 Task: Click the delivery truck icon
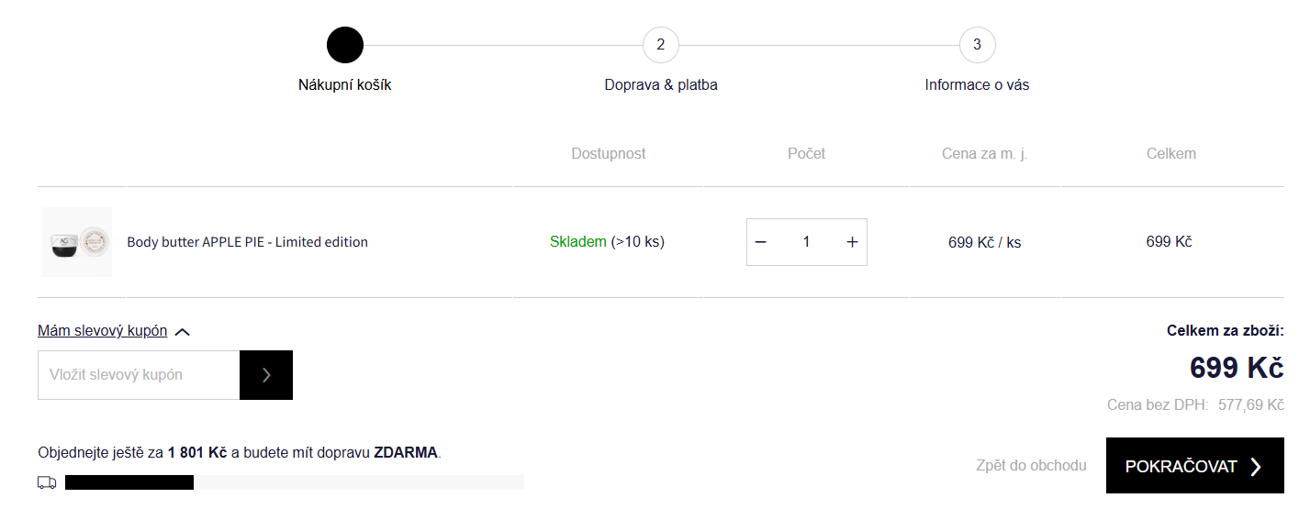coord(47,482)
